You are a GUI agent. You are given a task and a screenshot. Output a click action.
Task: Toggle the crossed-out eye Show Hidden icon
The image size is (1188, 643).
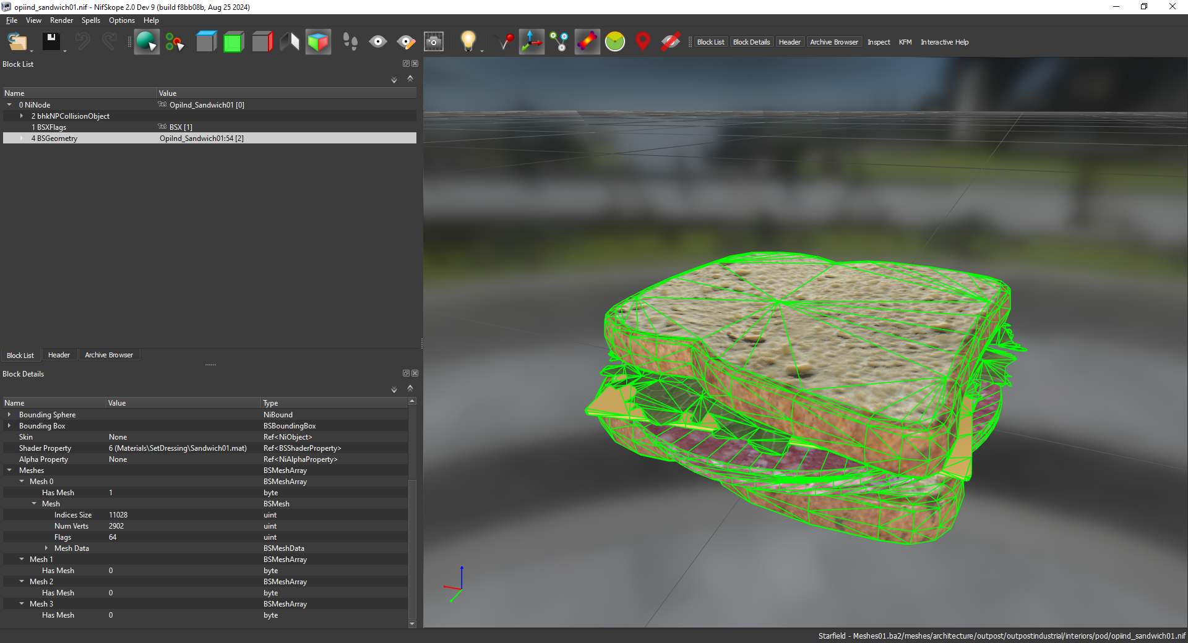coord(671,42)
